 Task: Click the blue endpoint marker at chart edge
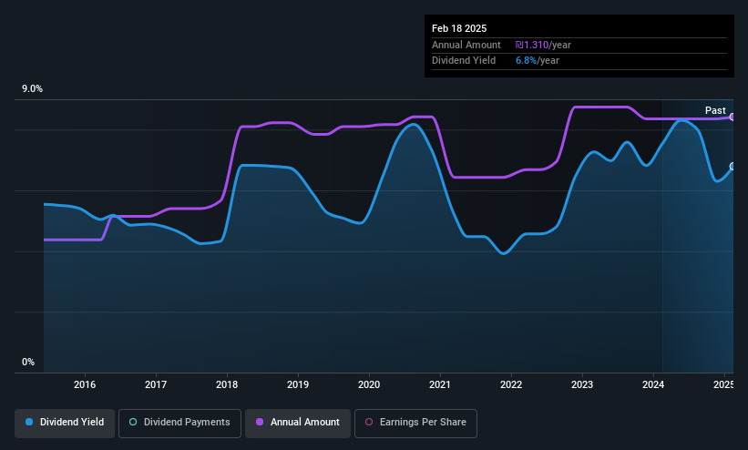click(x=732, y=167)
